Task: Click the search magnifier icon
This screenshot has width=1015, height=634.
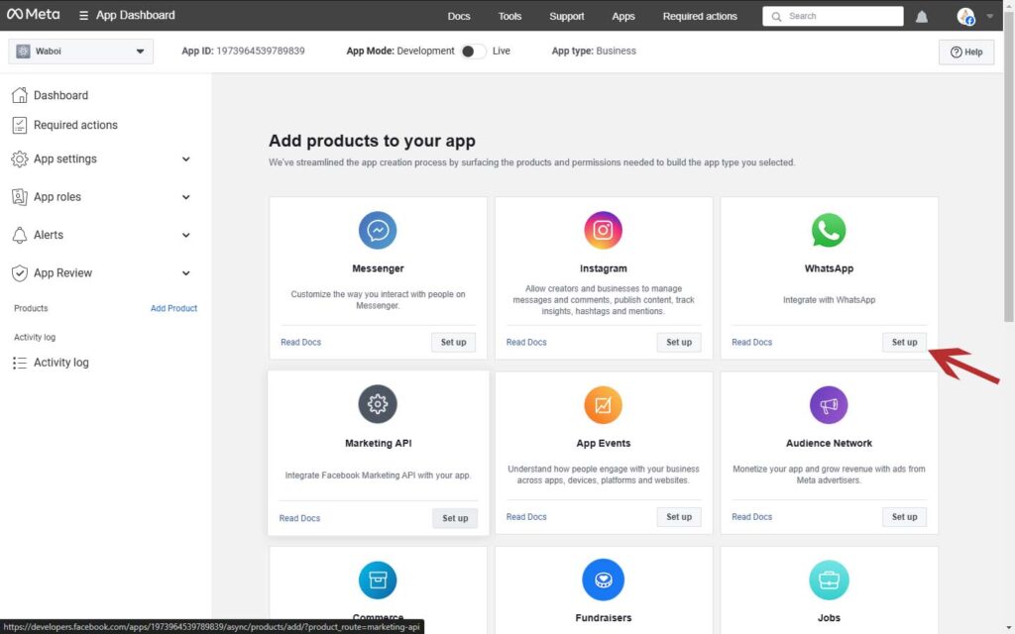Action: [x=776, y=16]
